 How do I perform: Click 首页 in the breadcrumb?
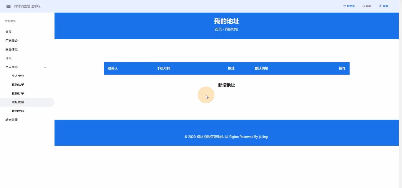pos(218,29)
